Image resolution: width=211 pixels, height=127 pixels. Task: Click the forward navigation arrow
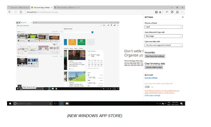tap(15, 12)
